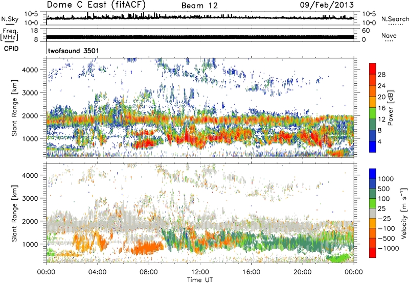
Task: Click the '1000' tick on velocity colorbar
Action: (x=386, y=179)
